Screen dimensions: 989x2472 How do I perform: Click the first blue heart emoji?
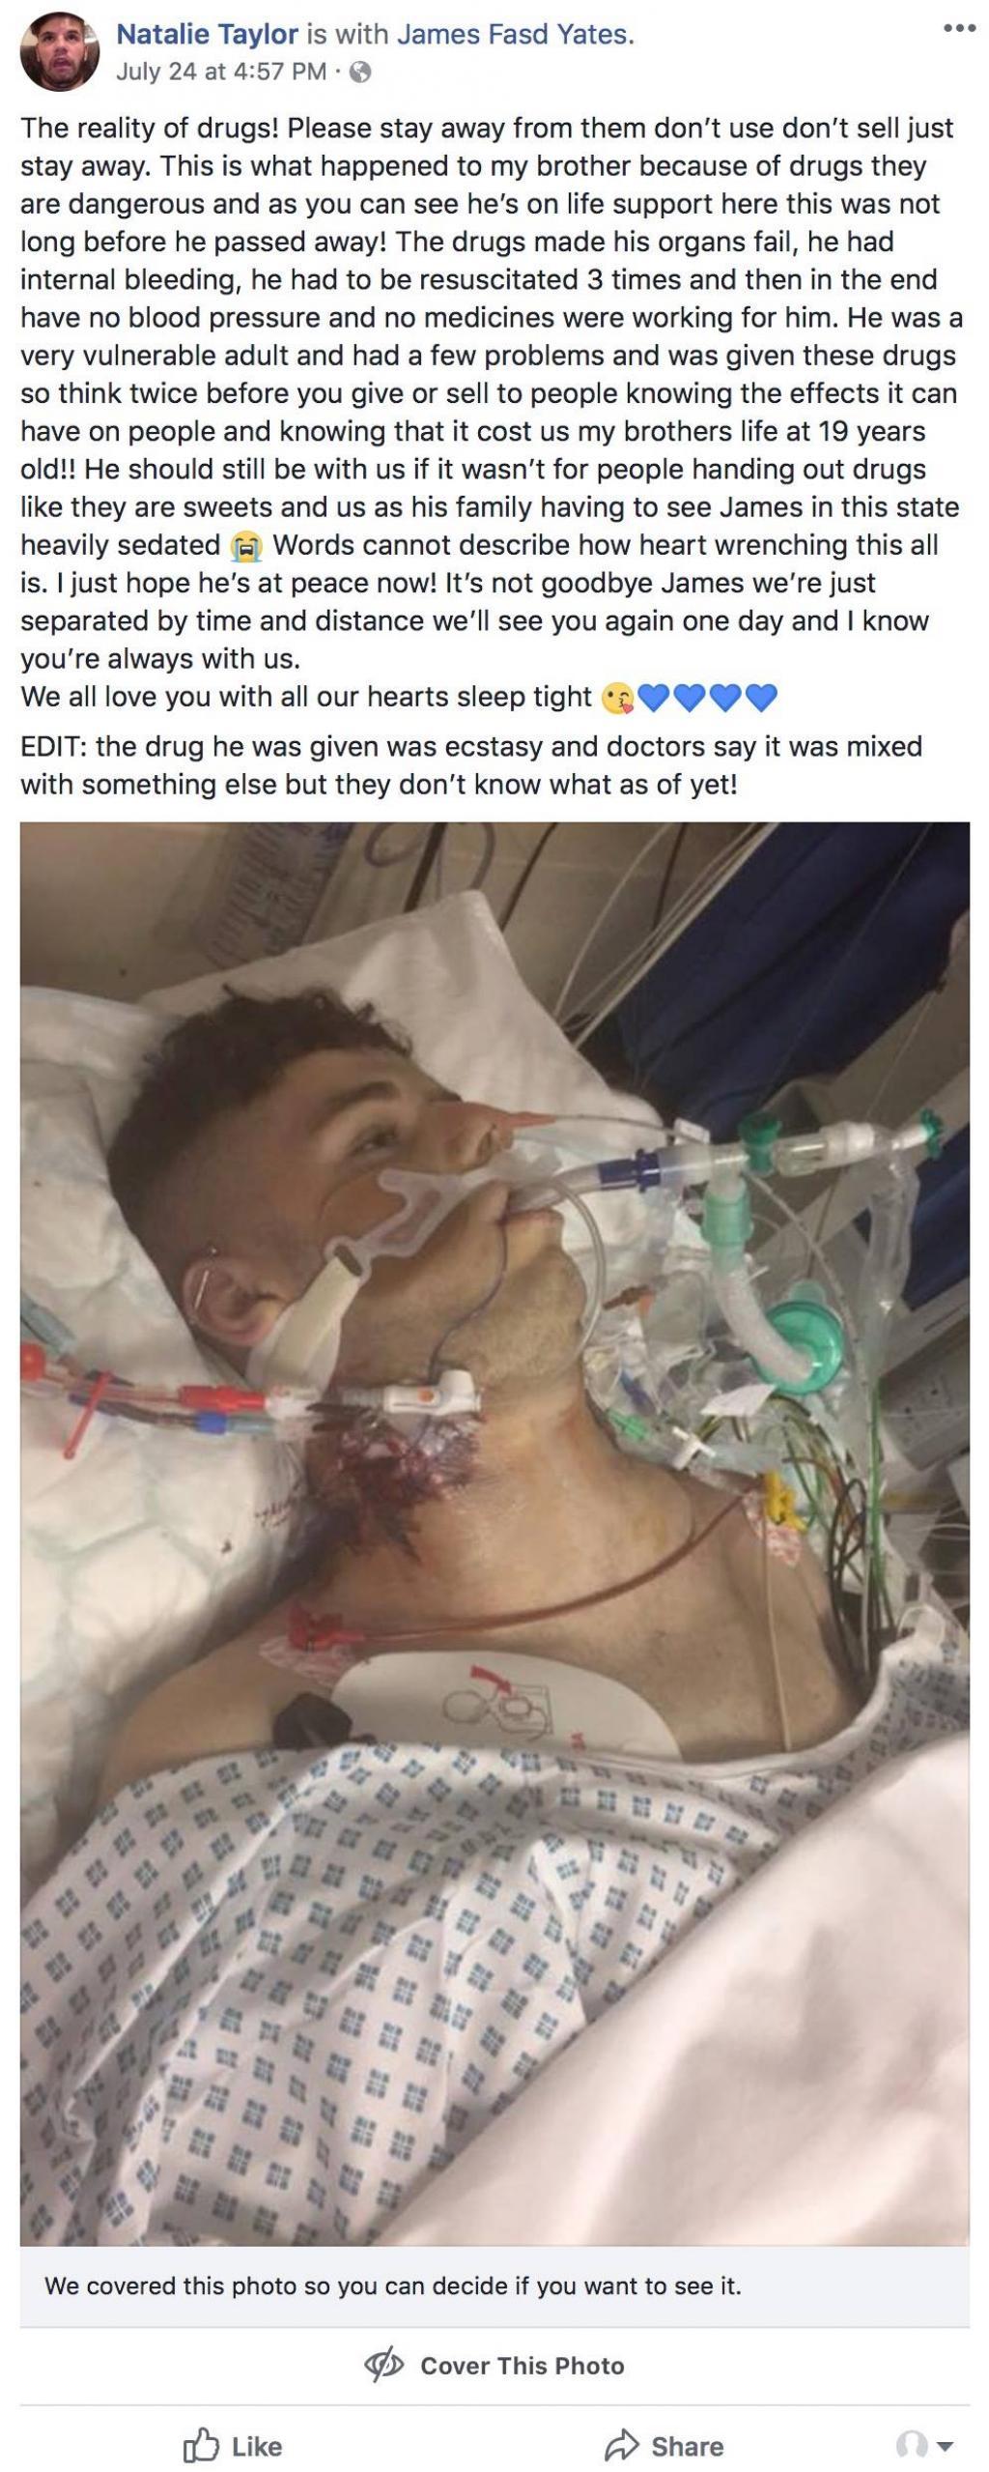click(x=655, y=698)
